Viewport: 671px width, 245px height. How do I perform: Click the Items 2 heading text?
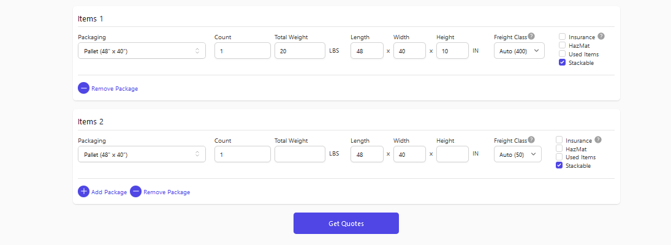coord(91,122)
